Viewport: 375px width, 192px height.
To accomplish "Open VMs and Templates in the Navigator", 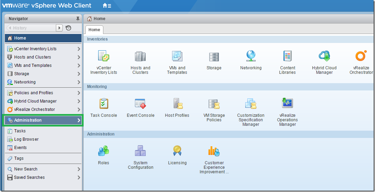I will click(x=43, y=66).
